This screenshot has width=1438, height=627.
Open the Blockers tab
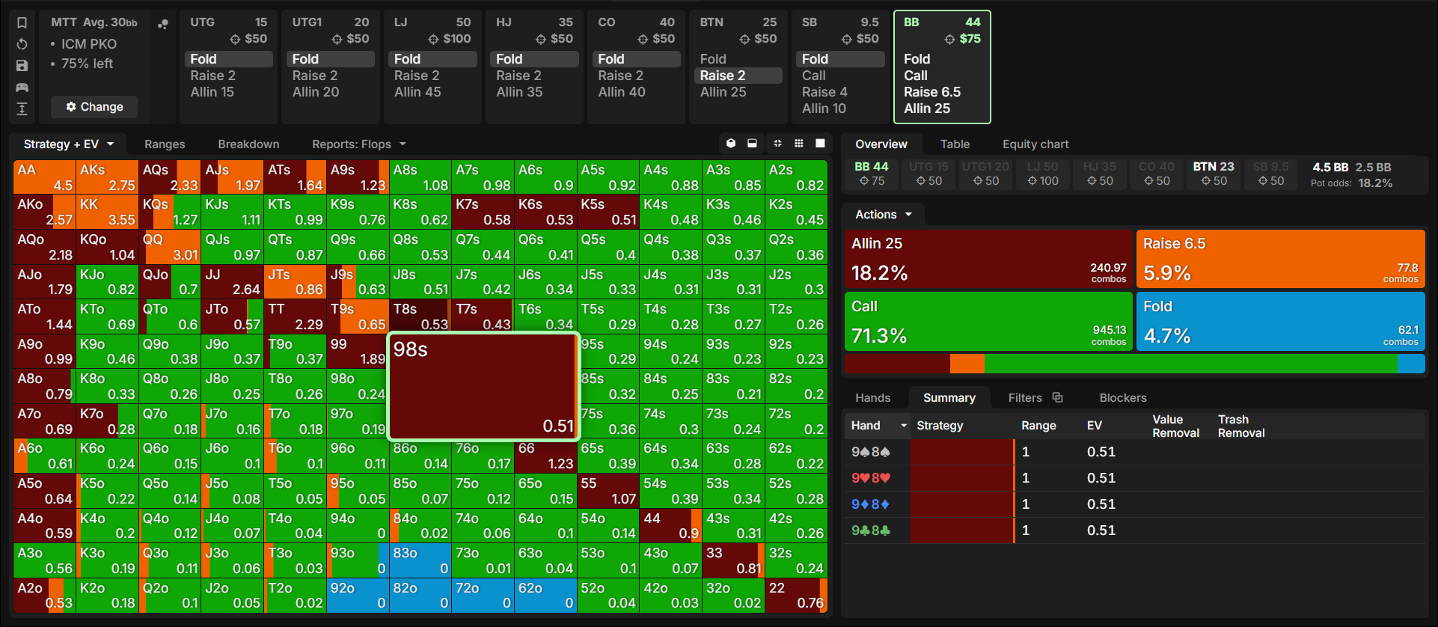click(x=1123, y=398)
